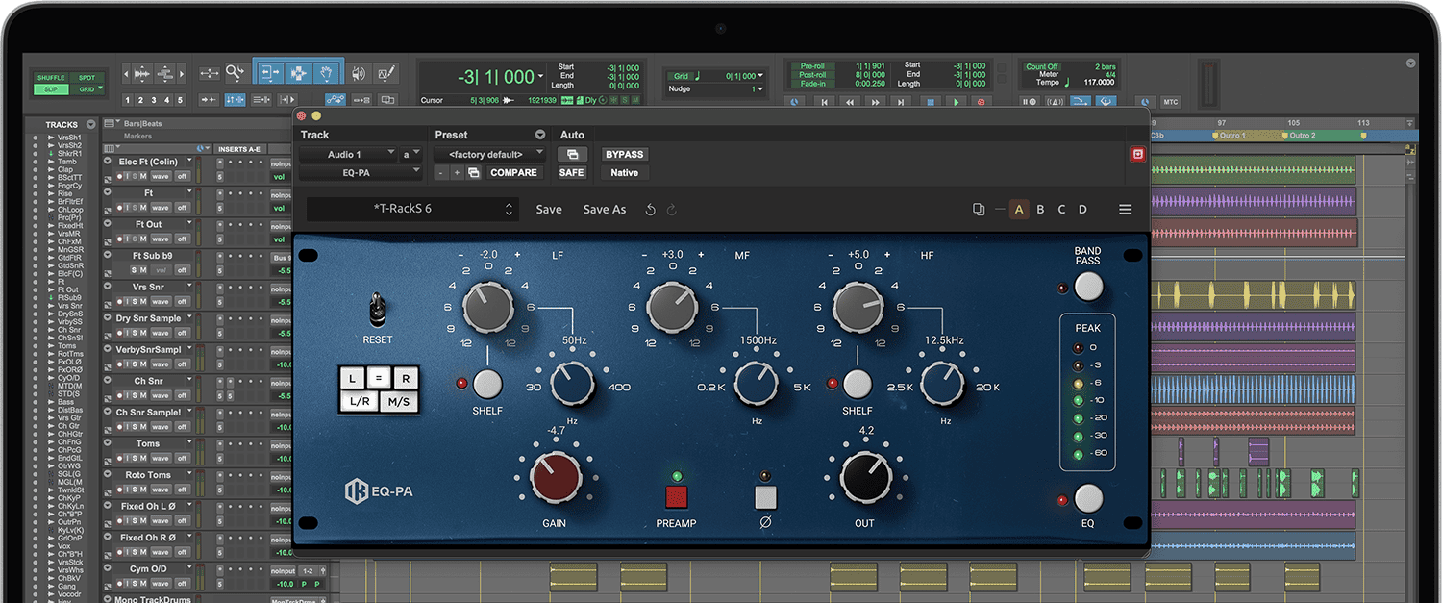Enable automation SAFE on the plugin
1442x603 pixels.
tap(571, 173)
